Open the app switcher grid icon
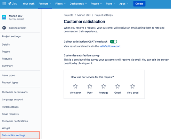 point(4,4)
